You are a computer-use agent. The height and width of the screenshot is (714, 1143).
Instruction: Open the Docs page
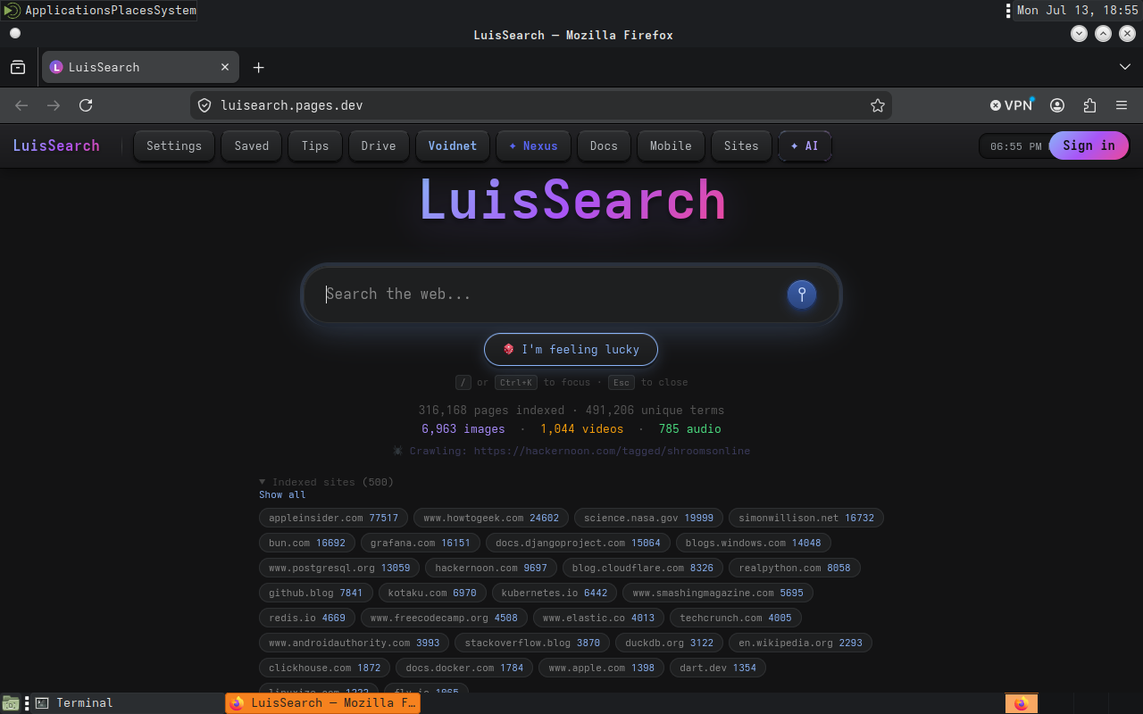pyautogui.click(x=604, y=145)
